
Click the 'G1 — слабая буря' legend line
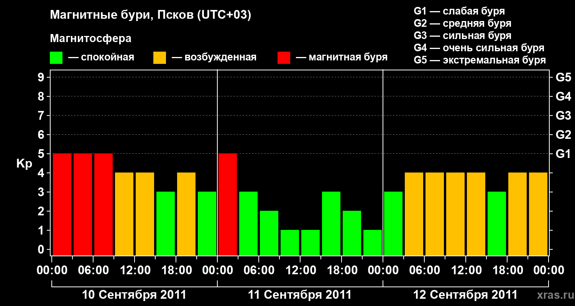[x=459, y=11]
